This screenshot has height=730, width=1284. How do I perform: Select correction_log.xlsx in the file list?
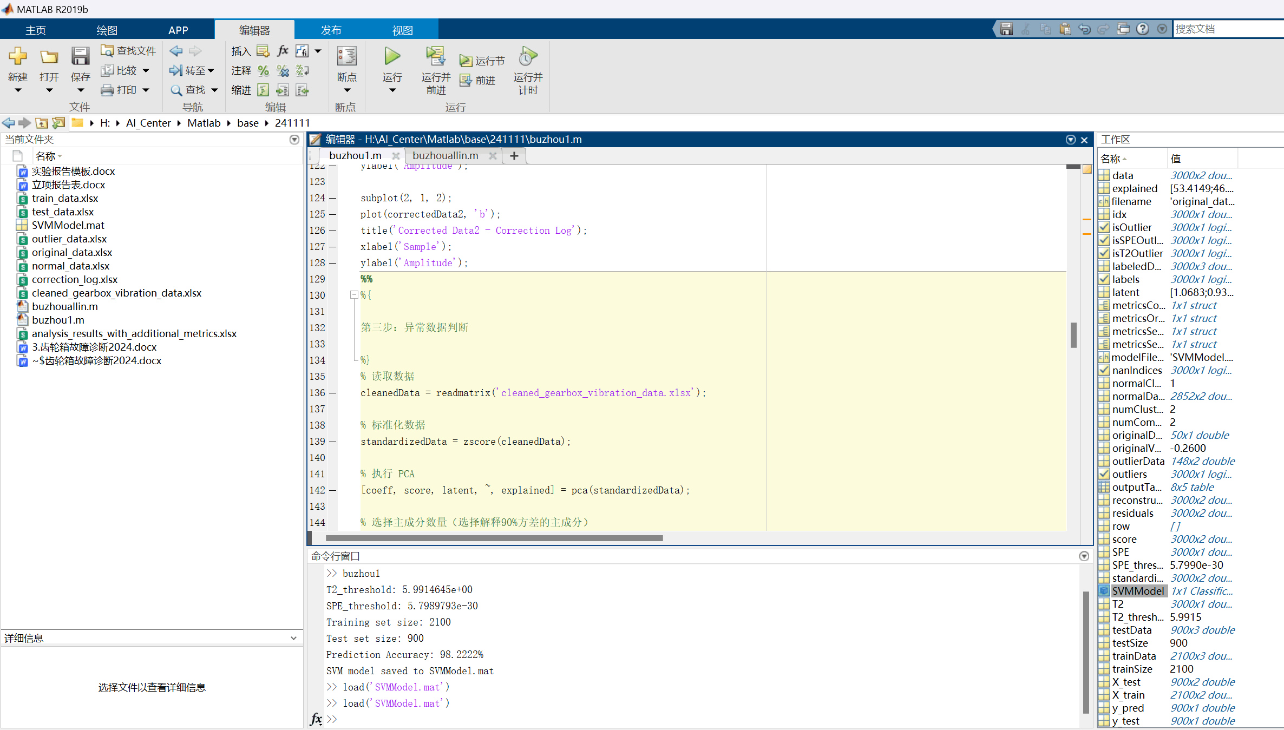tap(75, 279)
